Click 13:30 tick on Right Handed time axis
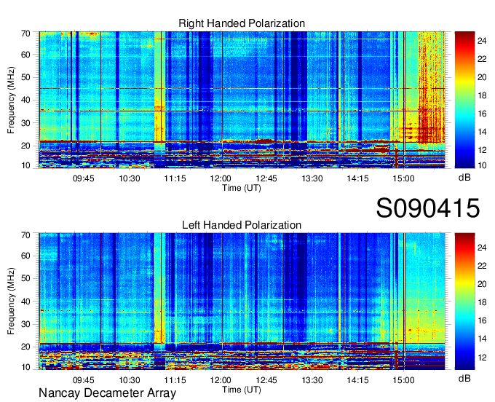 (x=312, y=178)
